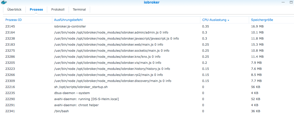Click the CPU-Auslastung sort arrow
The image size is (294, 116).
pyautogui.click(x=228, y=20)
